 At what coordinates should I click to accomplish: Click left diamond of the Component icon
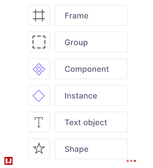[35, 69]
